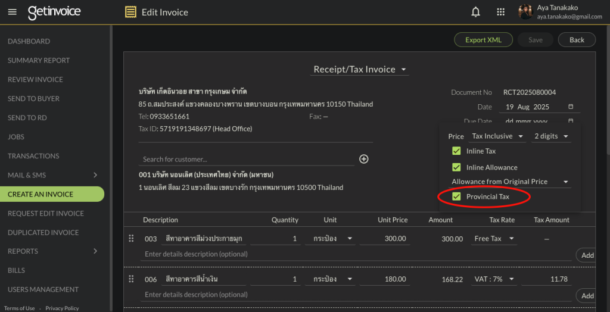Viewport: 610px width, 312px height.
Task: Open the VAT : 7% tax rate dropdown
Action: point(494,279)
